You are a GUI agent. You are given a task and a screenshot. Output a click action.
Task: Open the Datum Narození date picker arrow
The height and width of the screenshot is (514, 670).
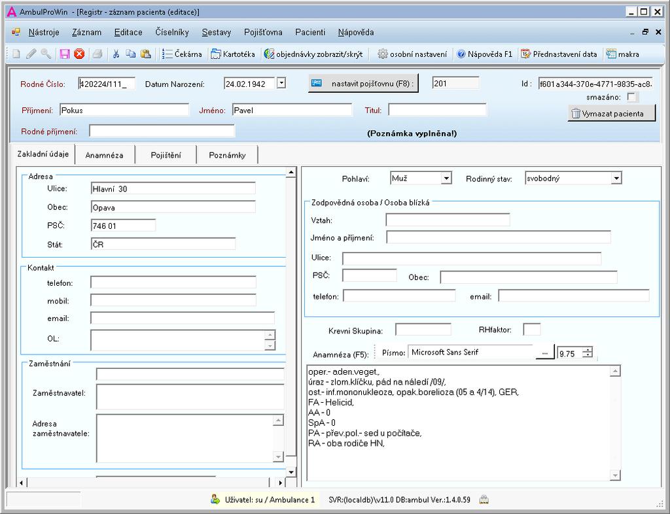click(x=281, y=83)
